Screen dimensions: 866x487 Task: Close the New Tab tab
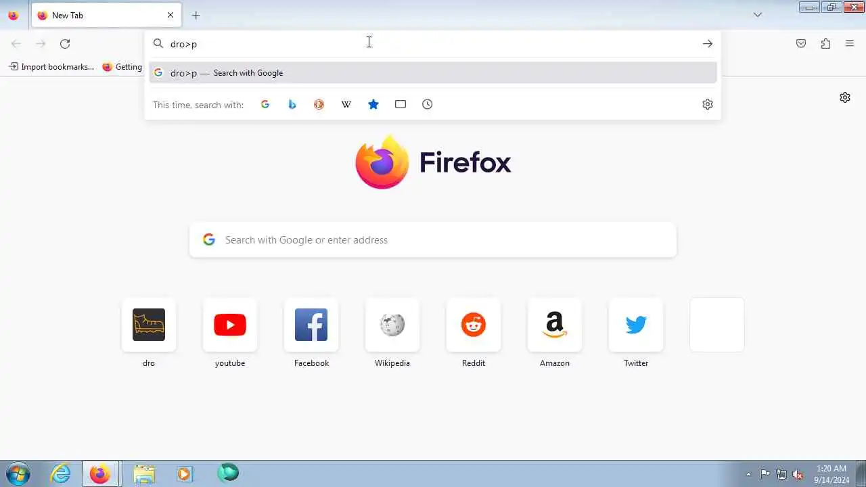170,15
